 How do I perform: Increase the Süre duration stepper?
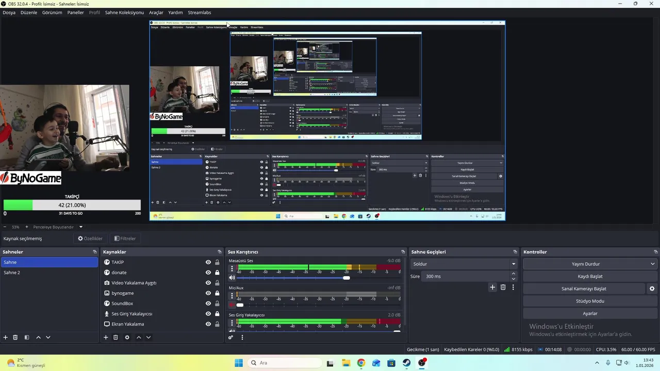coord(514,274)
